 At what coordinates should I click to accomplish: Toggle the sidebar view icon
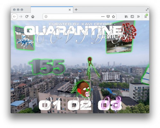(x=132, y=17)
